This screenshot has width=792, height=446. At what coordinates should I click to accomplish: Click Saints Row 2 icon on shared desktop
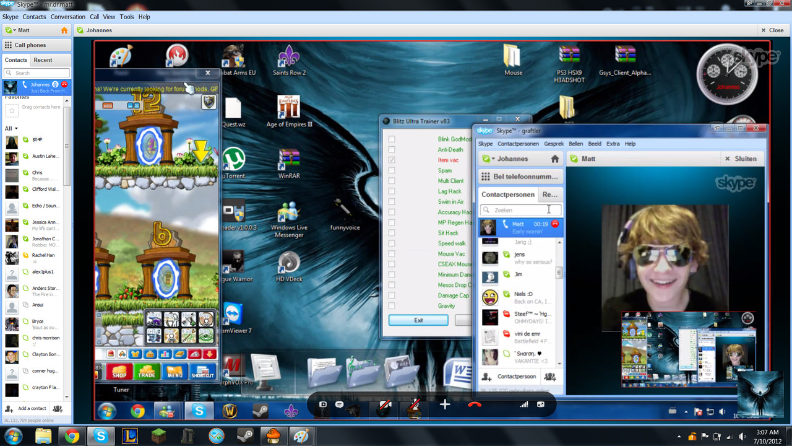[289, 60]
